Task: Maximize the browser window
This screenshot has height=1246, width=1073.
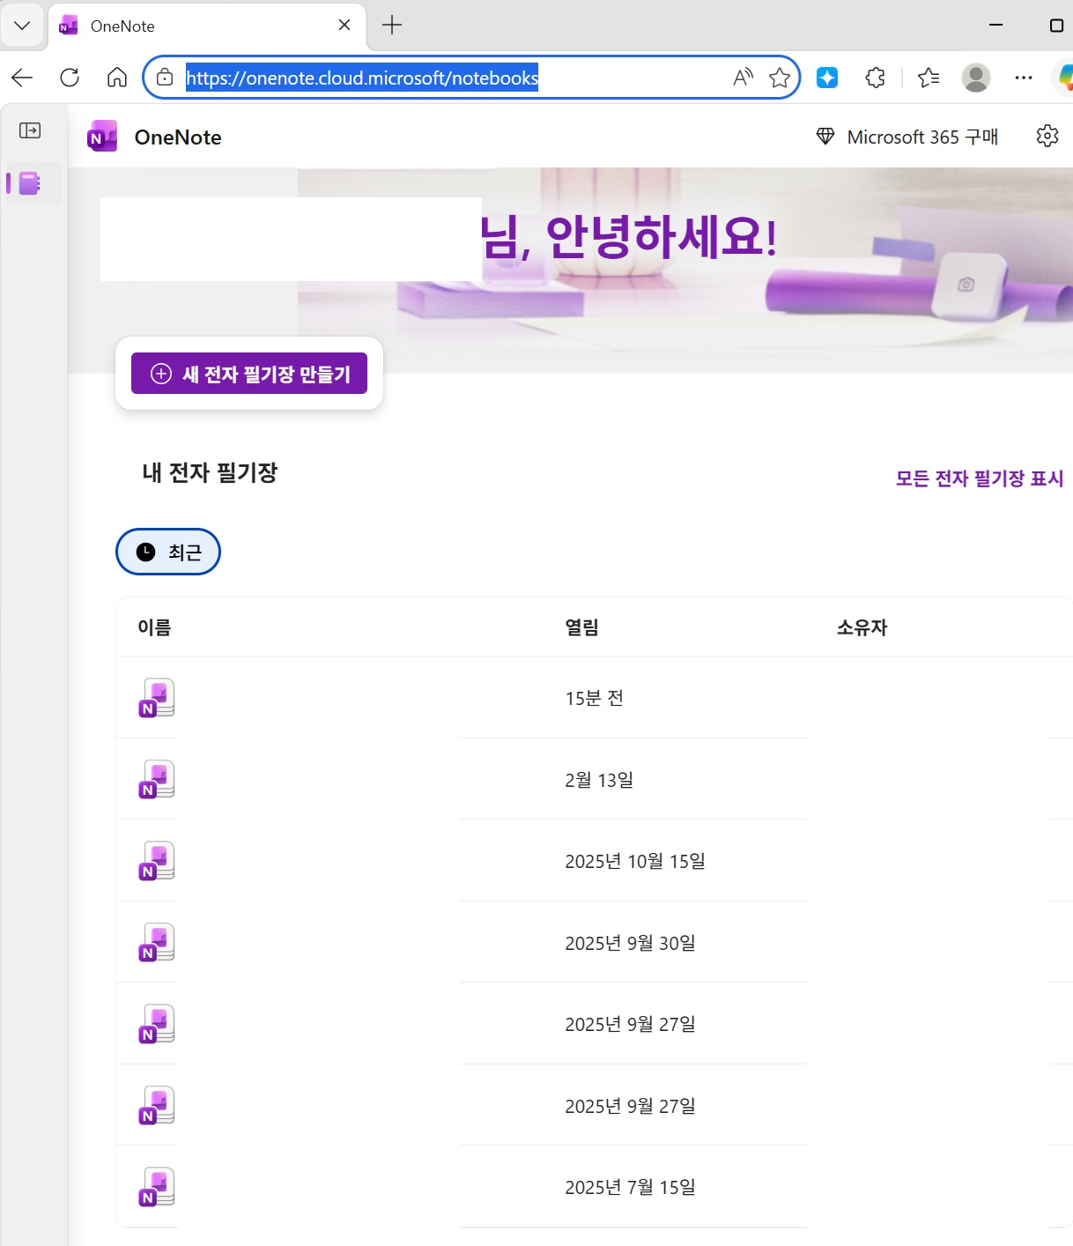Action: 1057,26
